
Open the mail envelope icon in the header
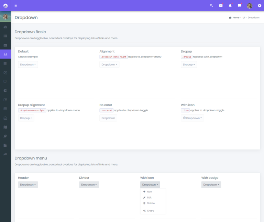pyautogui.click(x=221, y=5)
